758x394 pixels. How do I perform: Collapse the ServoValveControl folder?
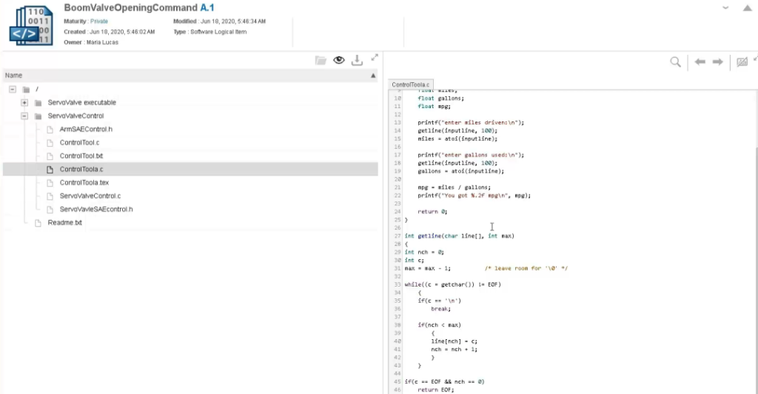(x=24, y=116)
